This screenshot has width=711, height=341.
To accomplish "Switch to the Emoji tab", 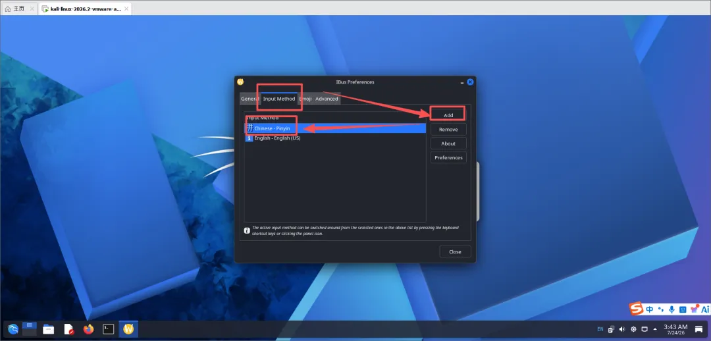I will tap(305, 99).
